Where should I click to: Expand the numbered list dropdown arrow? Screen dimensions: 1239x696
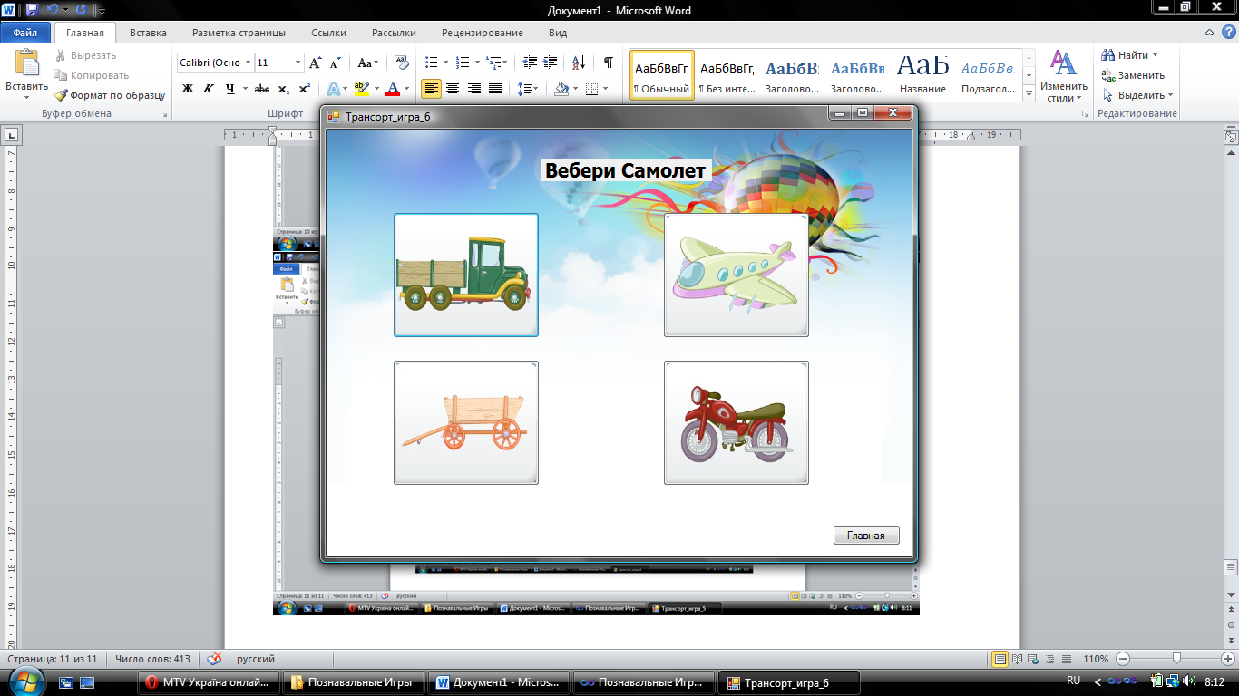point(477,63)
